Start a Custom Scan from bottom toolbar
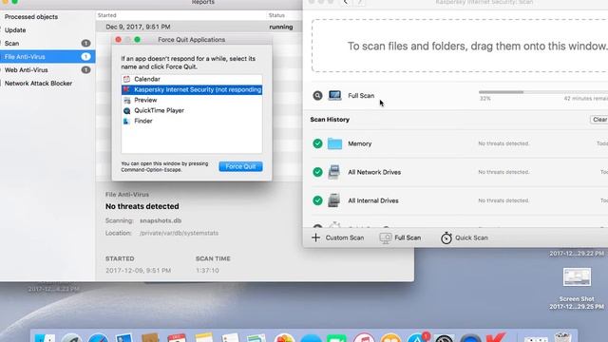The height and width of the screenshot is (342, 608). [x=338, y=237]
